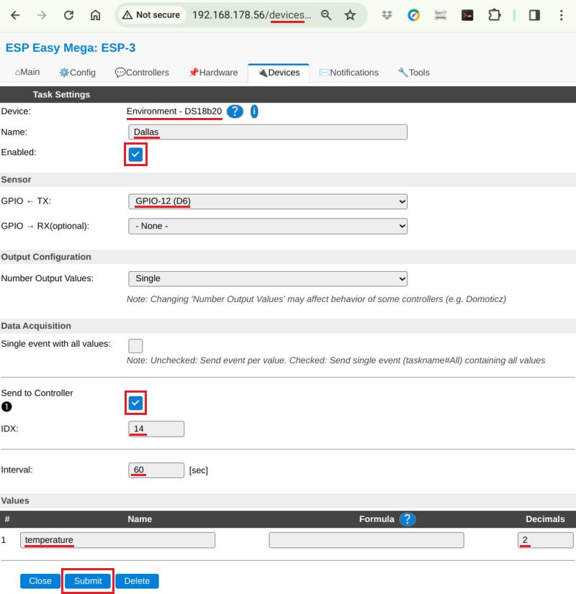Switch to the Hardware tab

[213, 73]
